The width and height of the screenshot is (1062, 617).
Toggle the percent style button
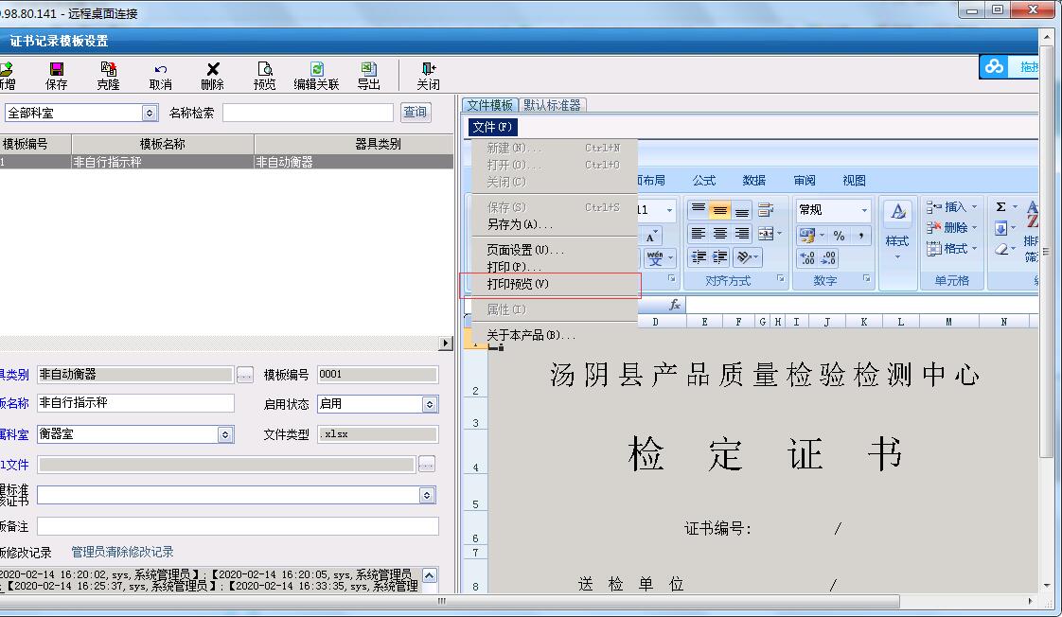coord(839,235)
